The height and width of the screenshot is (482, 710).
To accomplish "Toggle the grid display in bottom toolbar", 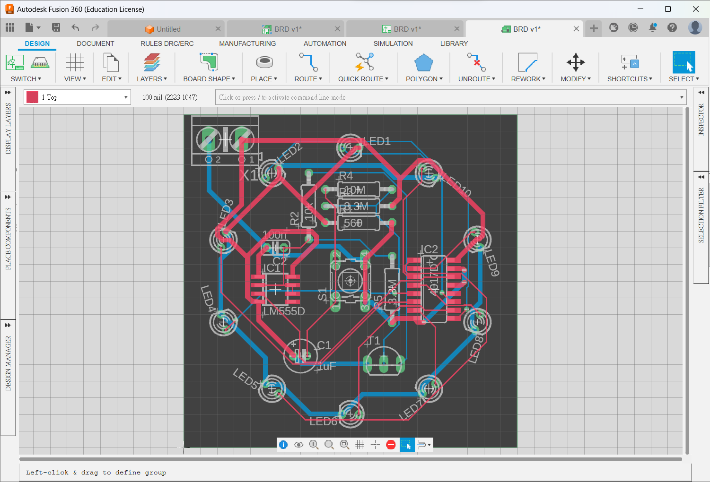I will (x=359, y=445).
